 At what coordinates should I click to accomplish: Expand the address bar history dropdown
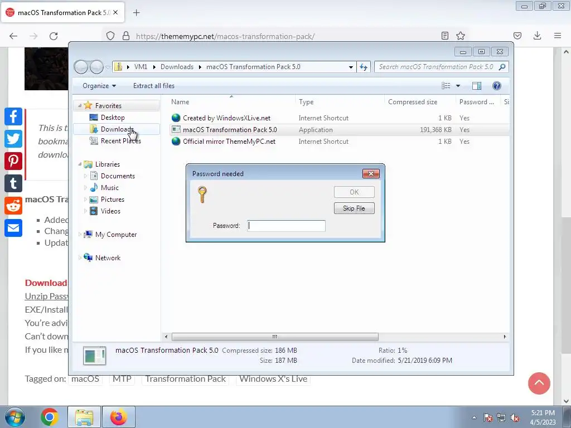click(351, 67)
